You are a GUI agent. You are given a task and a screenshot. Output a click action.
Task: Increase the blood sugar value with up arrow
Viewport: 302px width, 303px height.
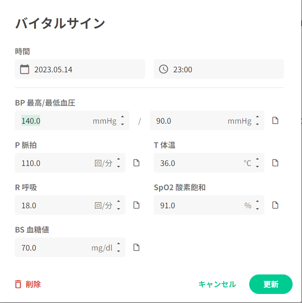tap(118, 244)
